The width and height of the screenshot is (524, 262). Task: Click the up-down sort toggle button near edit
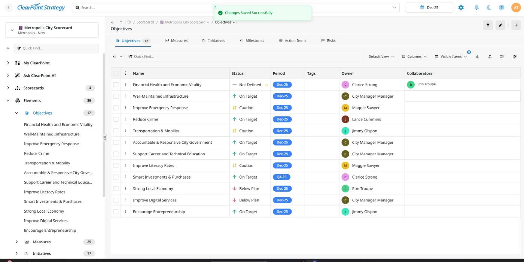tap(488, 25)
